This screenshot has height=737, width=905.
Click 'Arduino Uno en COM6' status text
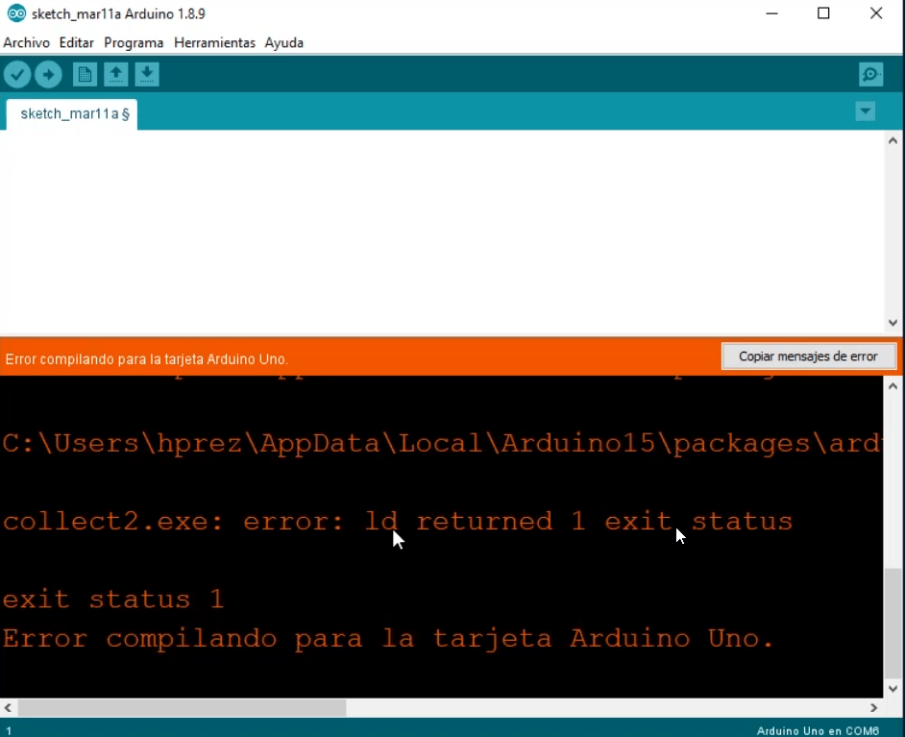[818, 730]
